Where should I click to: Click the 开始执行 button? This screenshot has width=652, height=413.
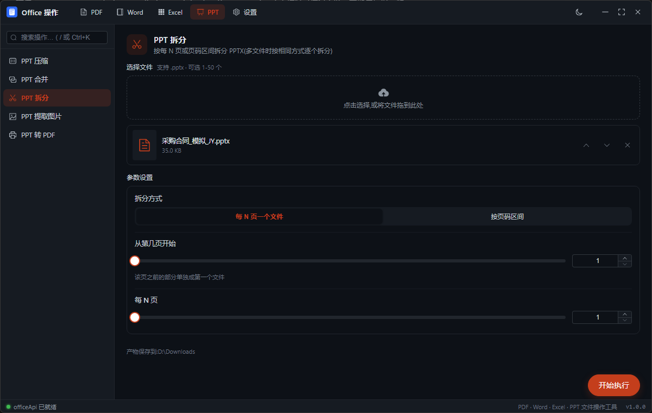[x=614, y=385]
